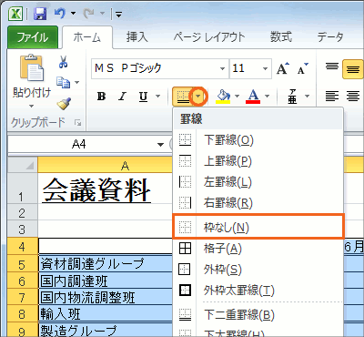Image resolution: width=364 pixels, height=337 pixels.
Task: Click cell 資材調達グループ
Action: pos(106,264)
